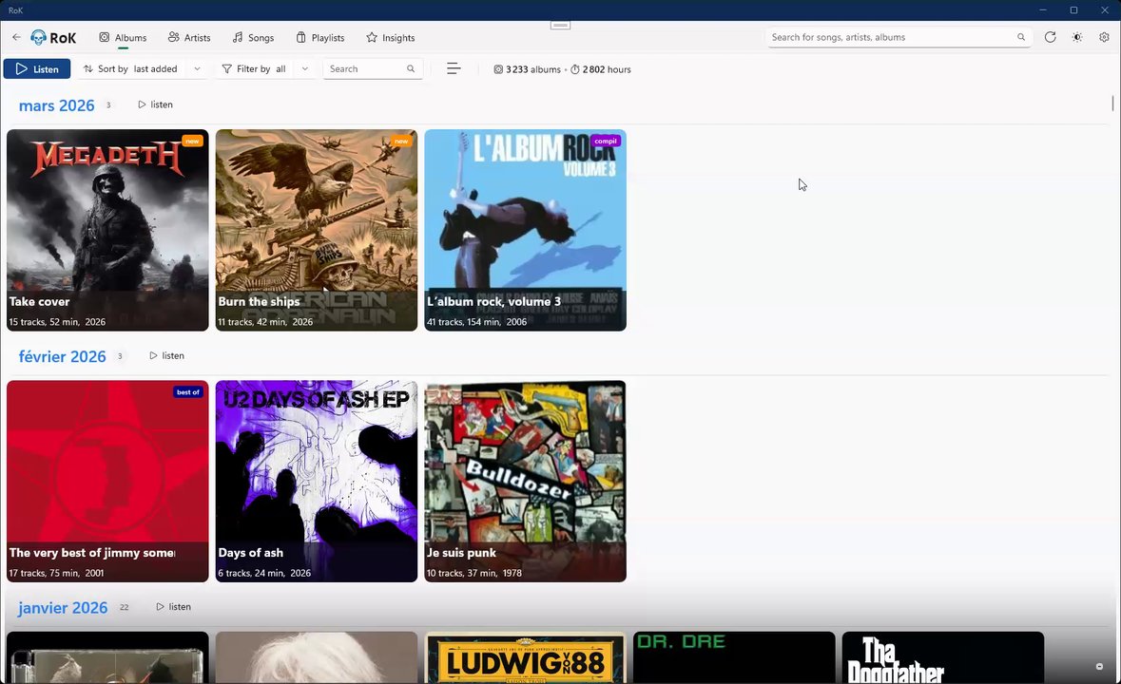The image size is (1121, 684).
Task: Open Je suis punk album cover
Action: click(x=526, y=482)
